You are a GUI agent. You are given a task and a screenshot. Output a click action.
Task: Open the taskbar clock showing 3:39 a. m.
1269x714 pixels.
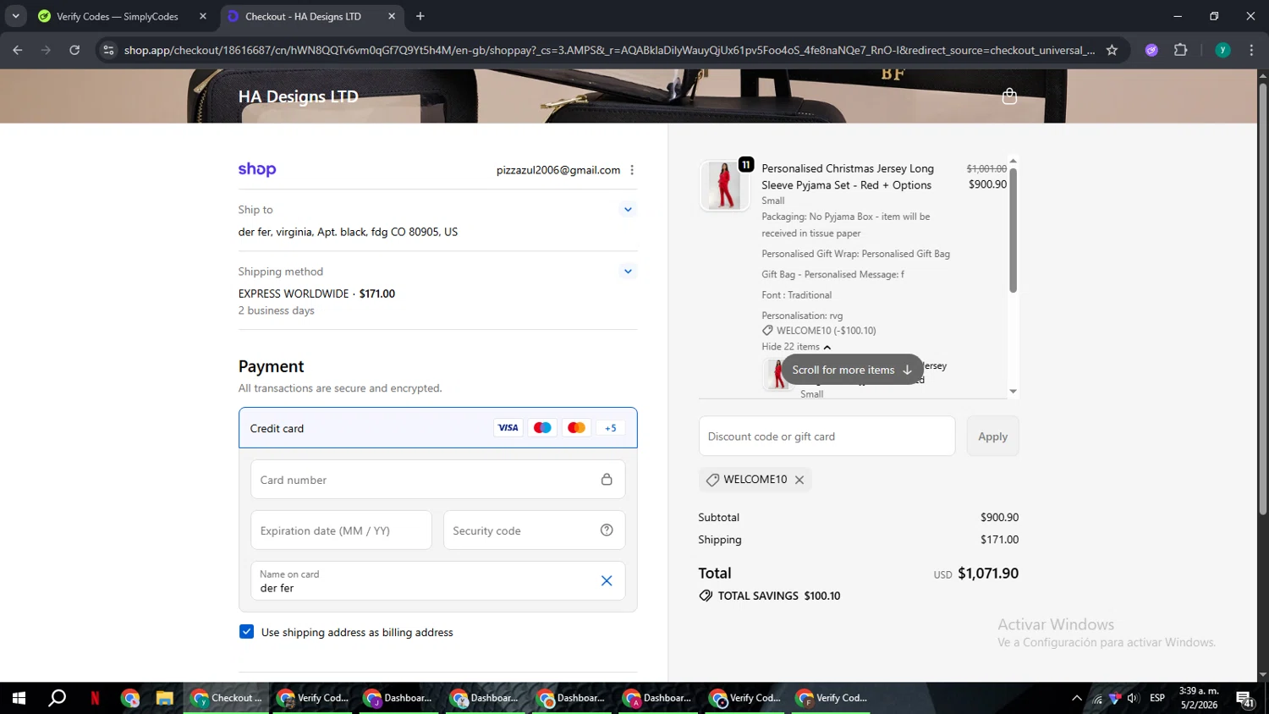pyautogui.click(x=1199, y=698)
